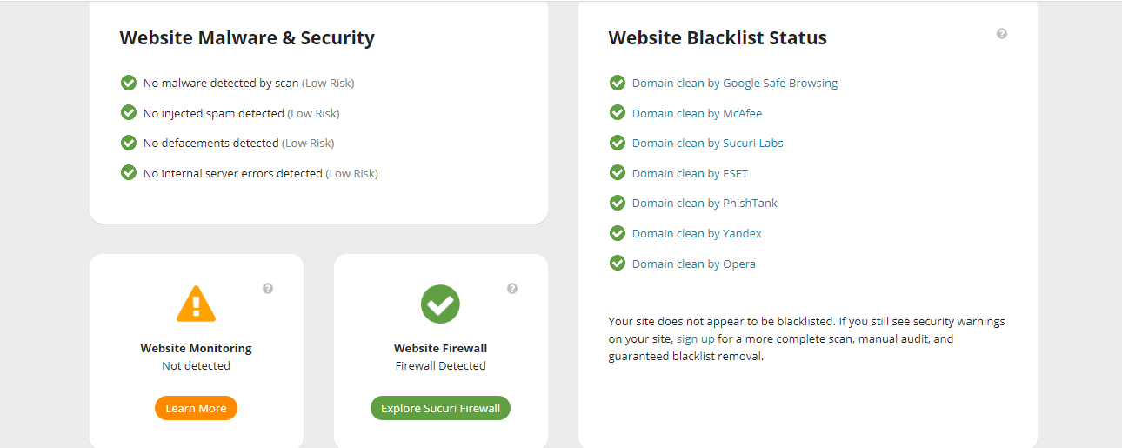The height and width of the screenshot is (448, 1122).
Task: Open the Domain clean by Google Safe Browsing link
Action: 734,84
